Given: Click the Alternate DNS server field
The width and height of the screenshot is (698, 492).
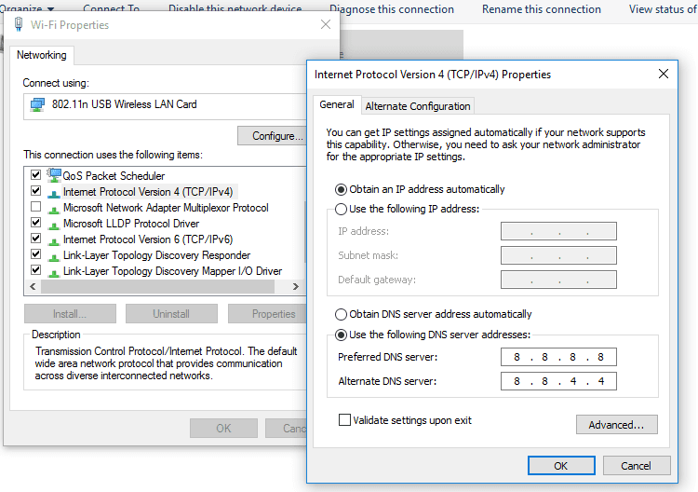Looking at the screenshot, I should point(558,381).
